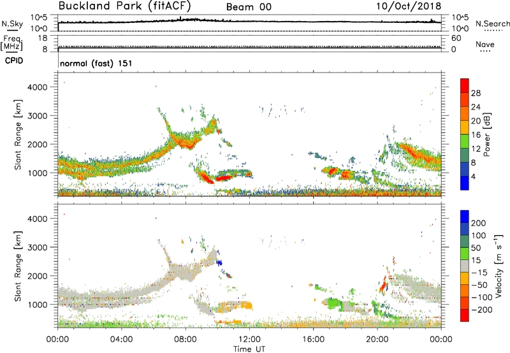
Task: Pick the light green segment of the Power colorbar
Action: (465, 141)
